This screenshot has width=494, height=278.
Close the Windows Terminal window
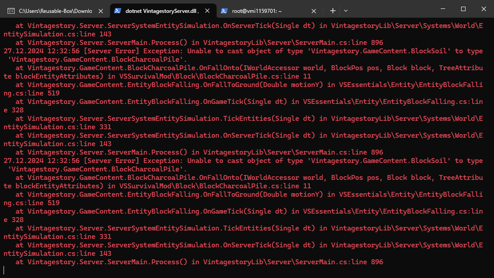[483, 9]
